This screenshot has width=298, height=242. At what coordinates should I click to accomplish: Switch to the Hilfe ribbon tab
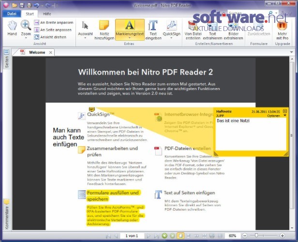(x=47, y=14)
